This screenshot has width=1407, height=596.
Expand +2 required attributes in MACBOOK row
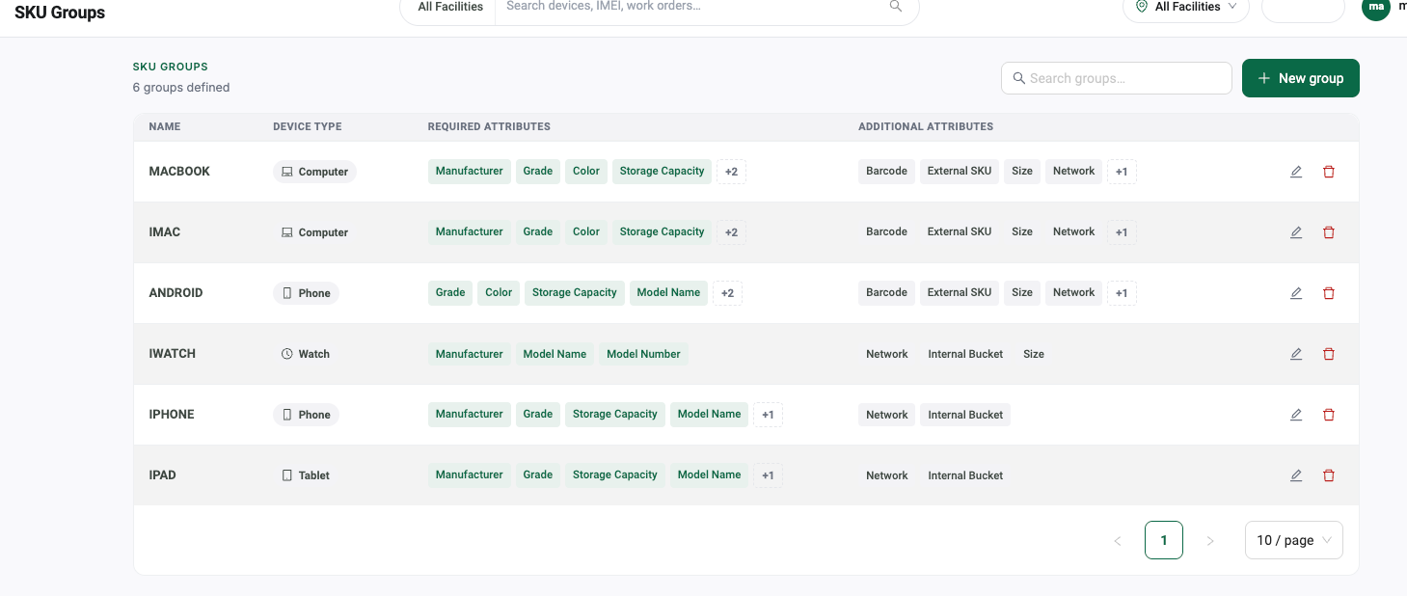pos(731,172)
